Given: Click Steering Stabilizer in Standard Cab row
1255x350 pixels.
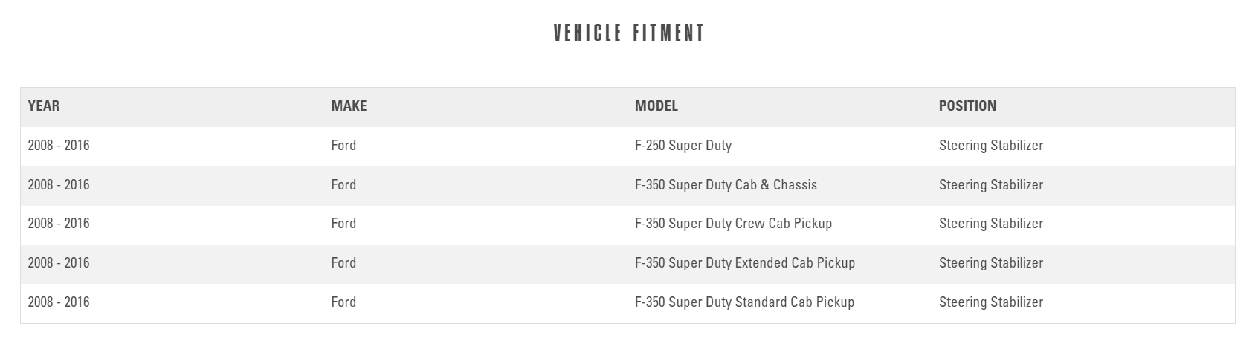Looking at the screenshot, I should tap(990, 302).
